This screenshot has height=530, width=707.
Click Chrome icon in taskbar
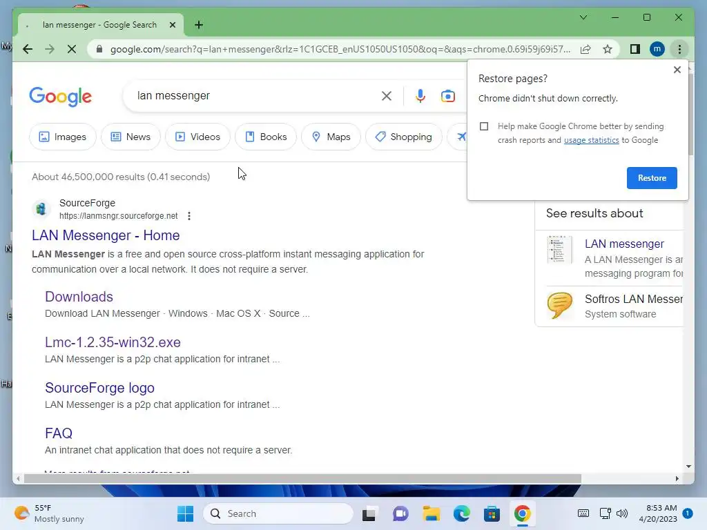pyautogui.click(x=522, y=513)
